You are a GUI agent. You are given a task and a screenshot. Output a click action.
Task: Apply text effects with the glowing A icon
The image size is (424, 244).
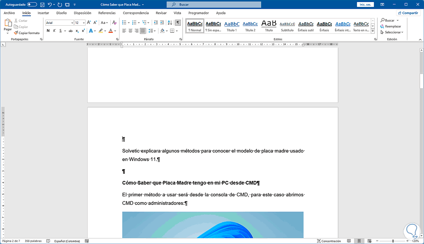click(x=90, y=31)
